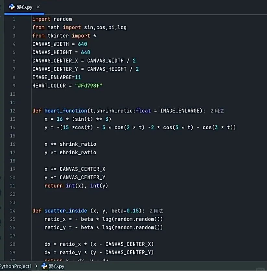The width and height of the screenshot is (267, 274).
Task: Click the 'float' type hint on line 12
Action: (143, 111)
